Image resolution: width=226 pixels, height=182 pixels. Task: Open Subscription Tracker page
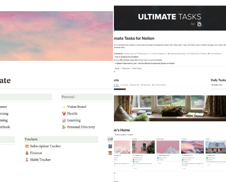coord(45,146)
